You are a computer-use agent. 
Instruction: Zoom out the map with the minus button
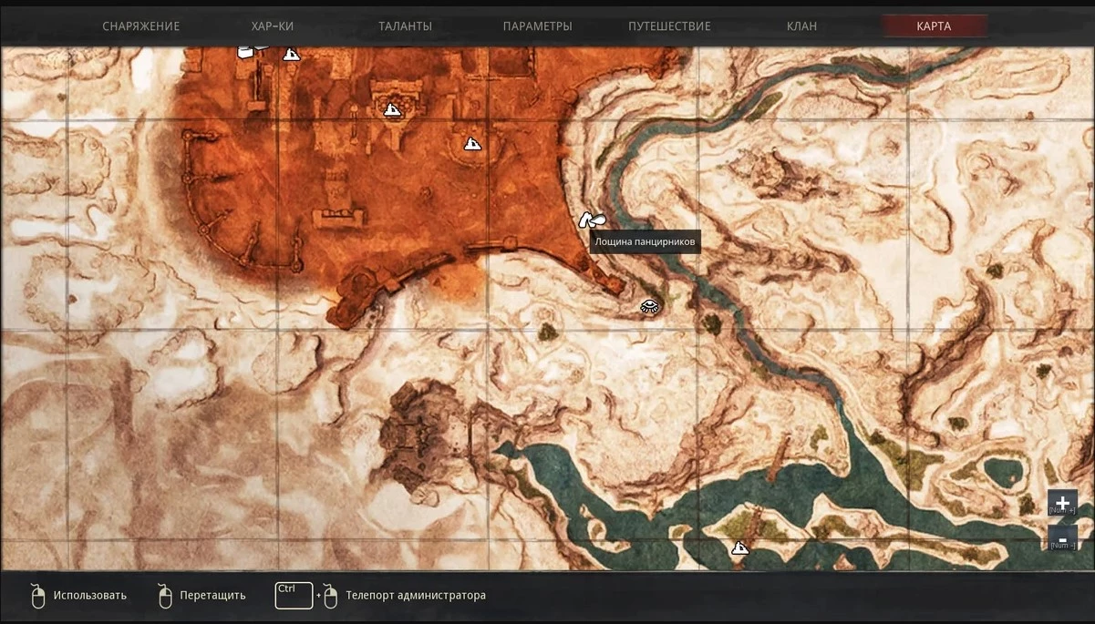click(x=1062, y=538)
